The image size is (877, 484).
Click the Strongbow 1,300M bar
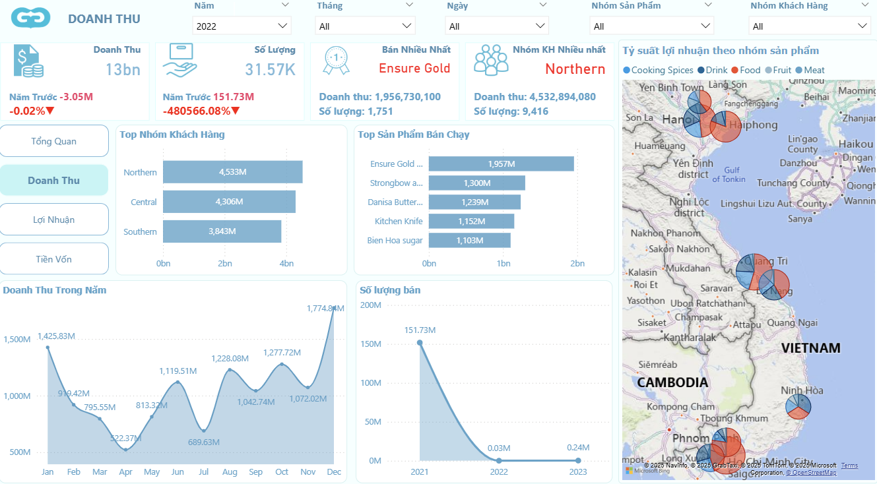tap(477, 183)
